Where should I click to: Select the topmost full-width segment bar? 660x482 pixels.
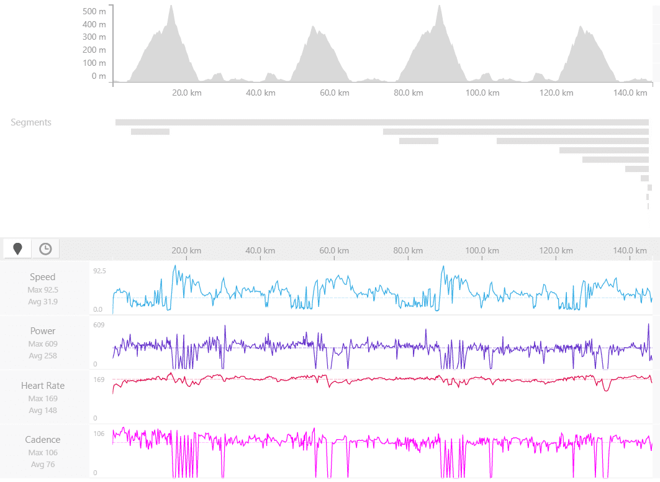381,122
